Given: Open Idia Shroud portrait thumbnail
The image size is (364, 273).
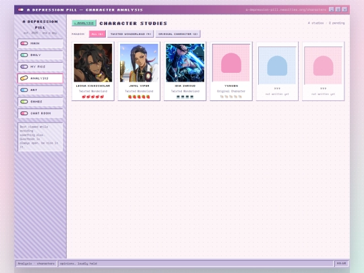Looking at the screenshot, I should coord(185,63).
